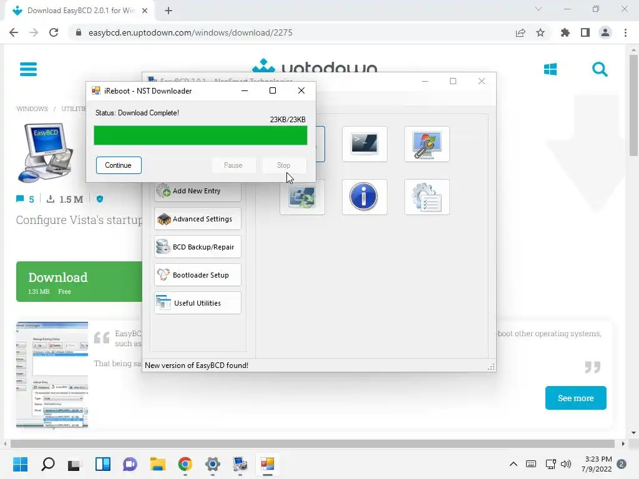Viewport: 639px width, 479px height.
Task: Click the green download progress bar
Action: pos(200,135)
